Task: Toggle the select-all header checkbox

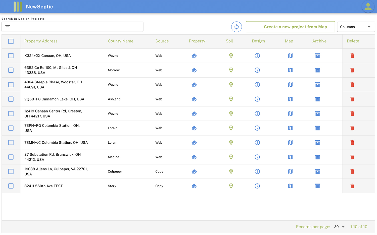Action: point(11,41)
